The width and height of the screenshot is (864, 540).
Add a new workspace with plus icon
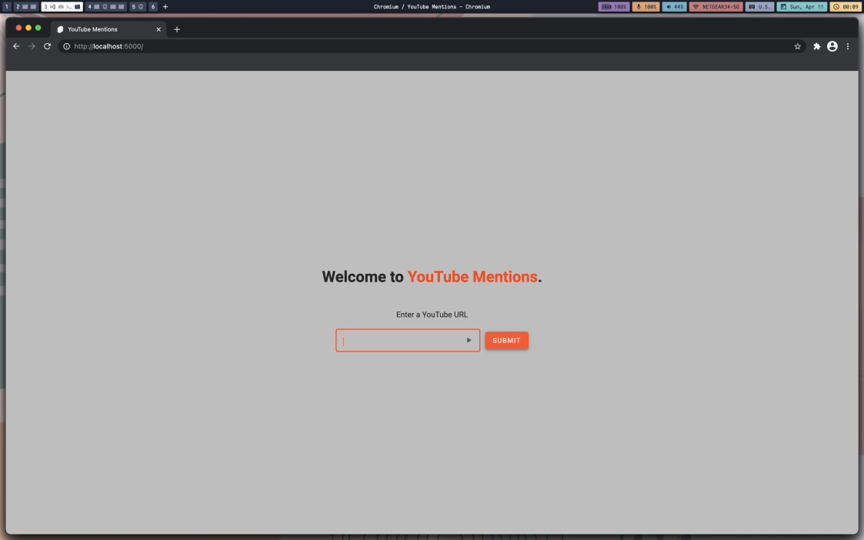pos(165,7)
